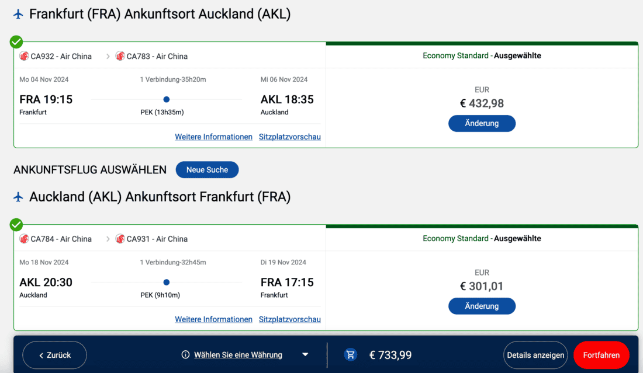Image resolution: width=643 pixels, height=373 pixels.
Task: Click the Air China logo next to CA783
Action: pos(120,56)
